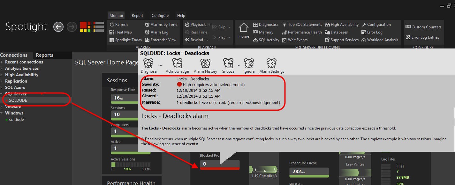The width and height of the screenshot is (455, 185).
Task: Switch to the Reports tab
Action: click(44, 55)
